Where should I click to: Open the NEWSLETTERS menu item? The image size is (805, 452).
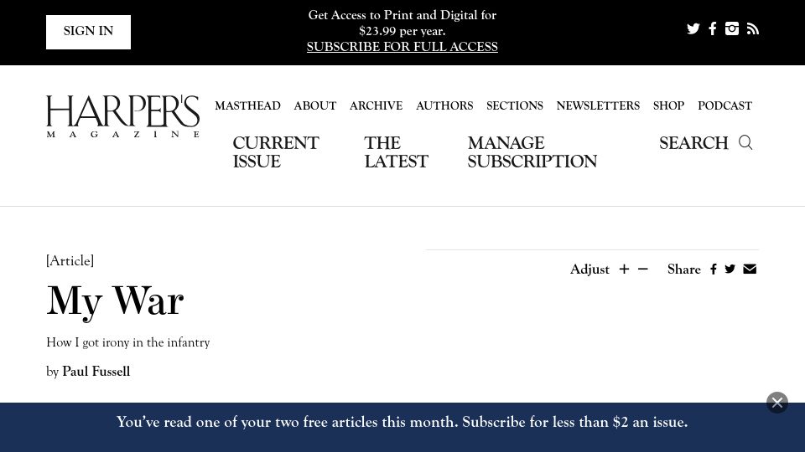pyautogui.click(x=598, y=105)
